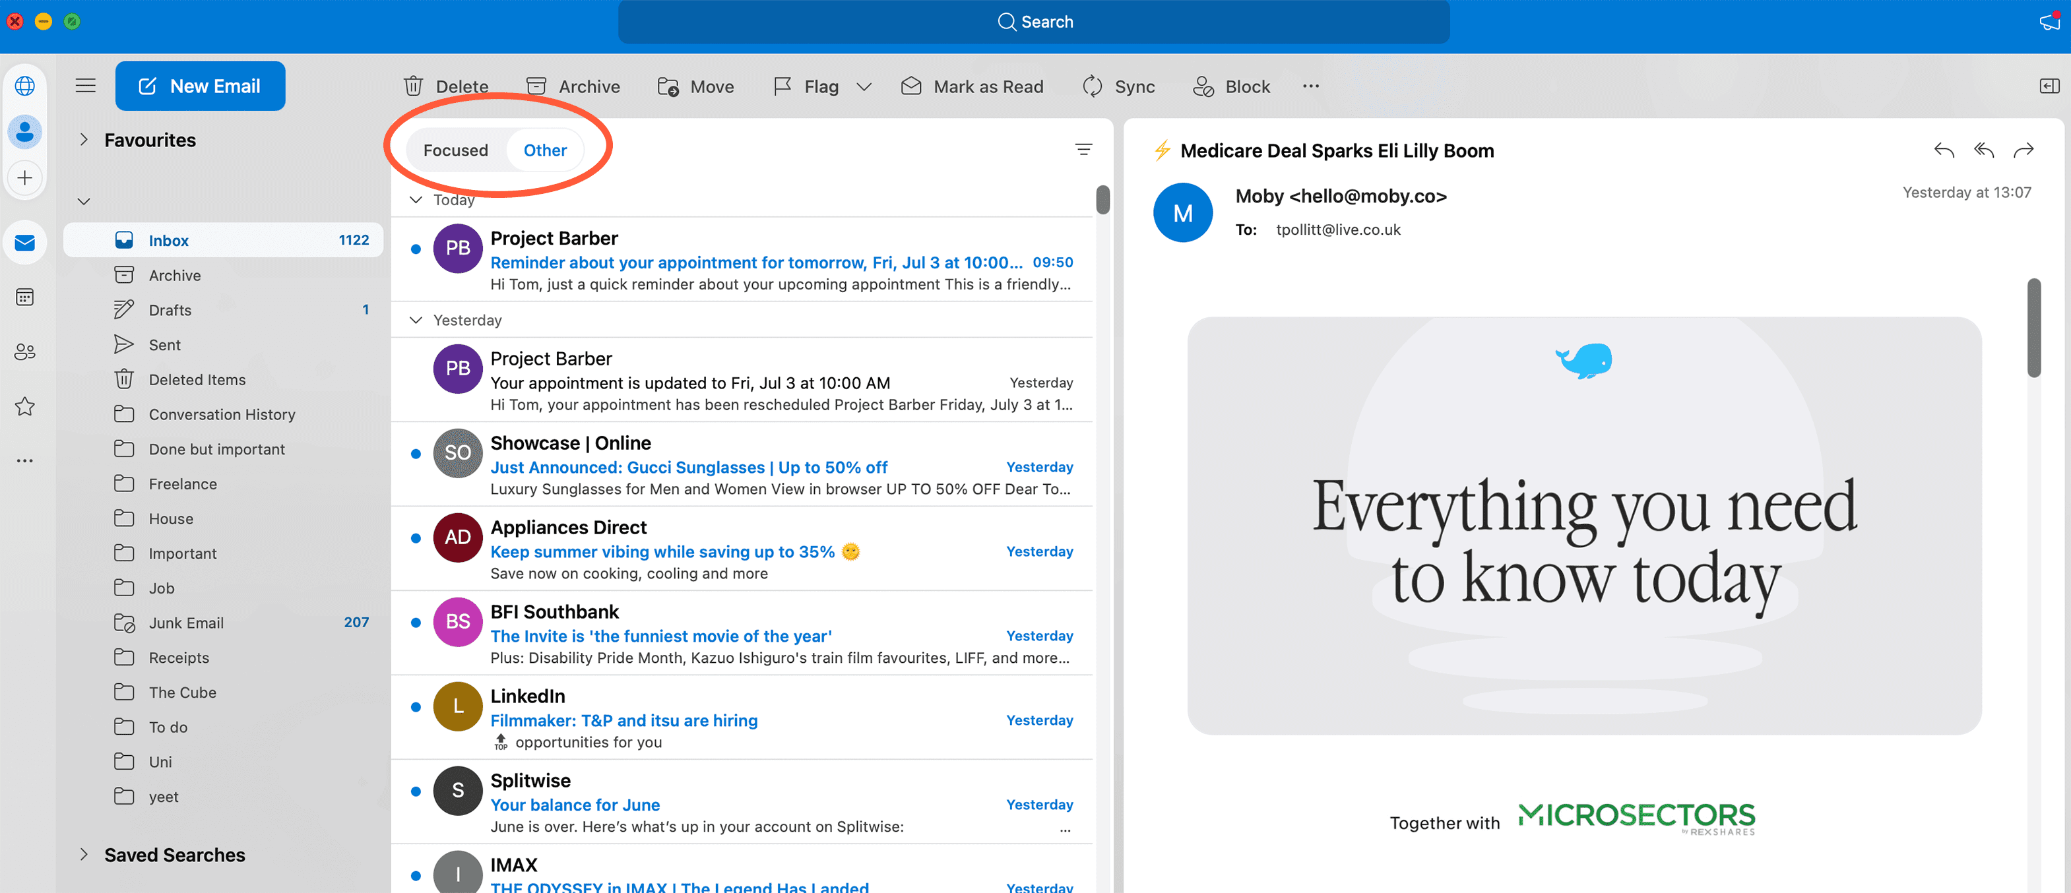Compose a New Email
Screen dimensions: 2071x893
200,86
